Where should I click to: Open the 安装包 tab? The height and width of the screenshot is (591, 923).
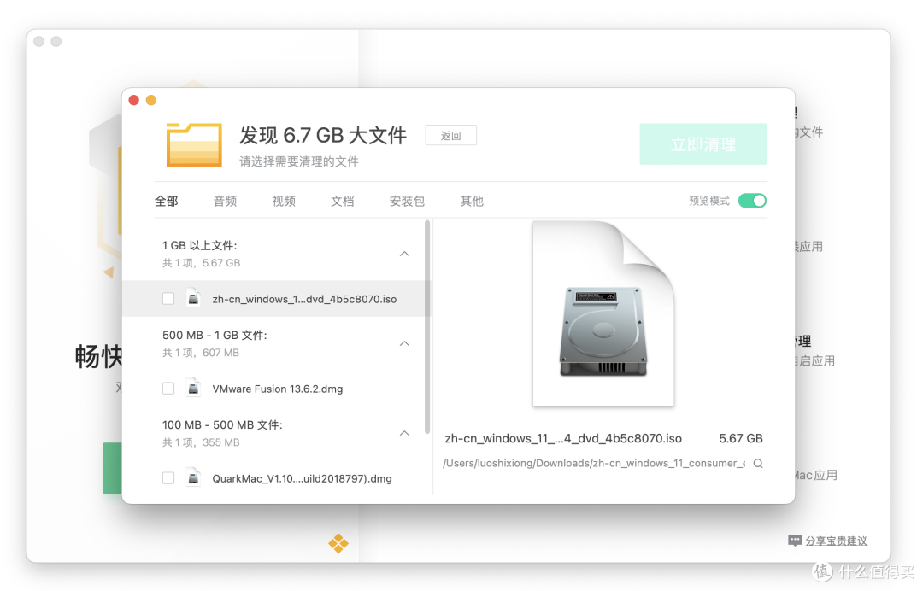point(407,202)
